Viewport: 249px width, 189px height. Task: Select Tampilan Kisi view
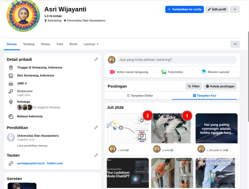pos(205,95)
